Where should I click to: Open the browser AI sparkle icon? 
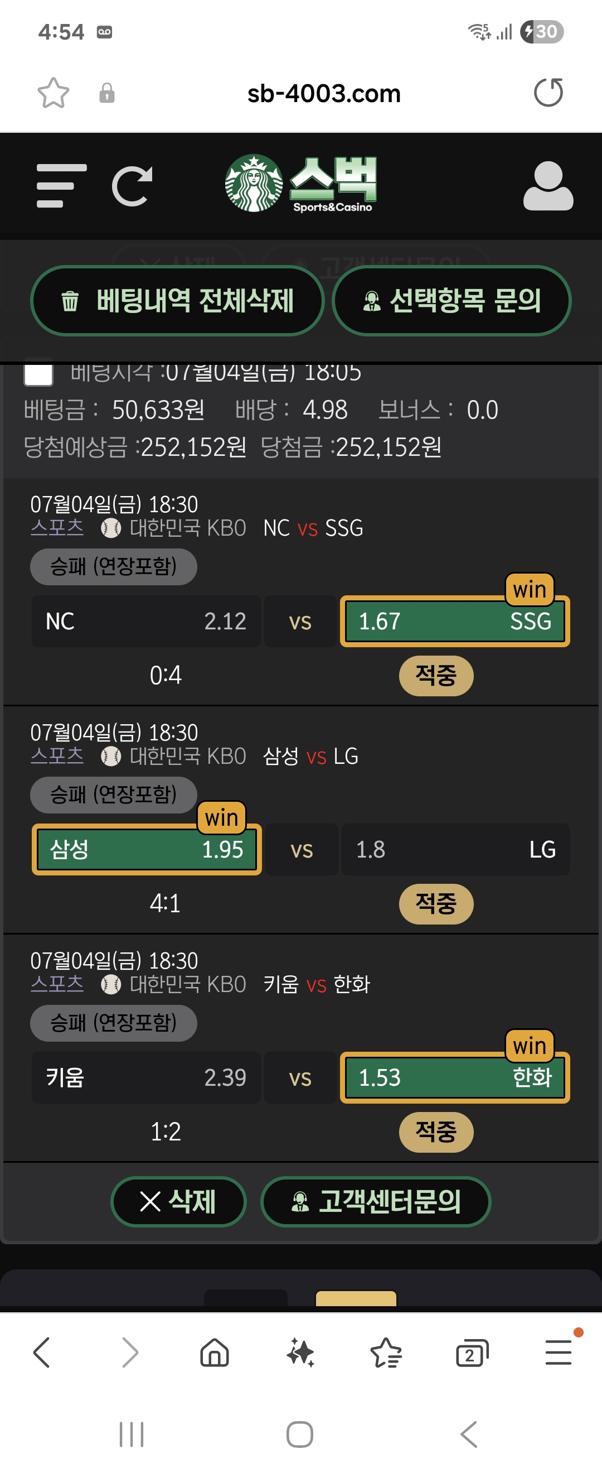[301, 1353]
